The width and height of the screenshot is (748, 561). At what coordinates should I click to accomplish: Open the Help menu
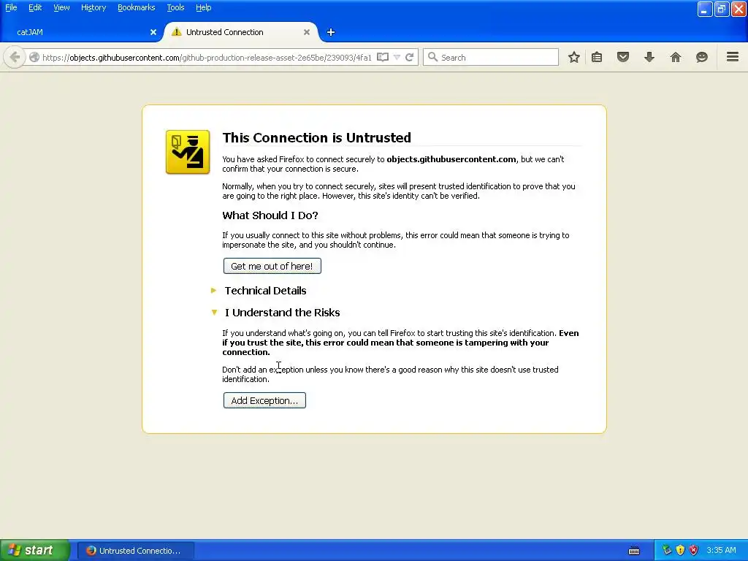coord(203,7)
